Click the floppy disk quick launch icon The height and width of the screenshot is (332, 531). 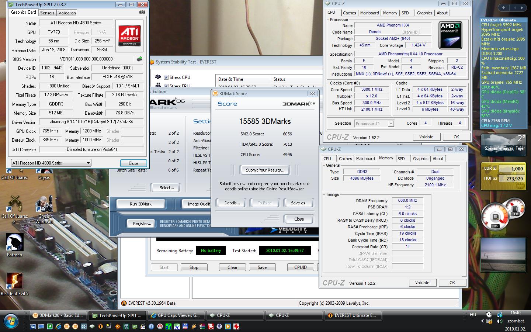(x=185, y=326)
